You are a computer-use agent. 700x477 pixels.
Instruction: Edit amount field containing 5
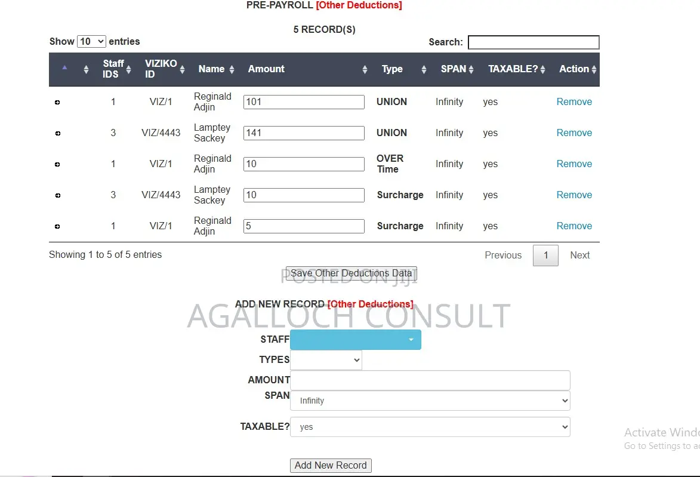click(304, 226)
